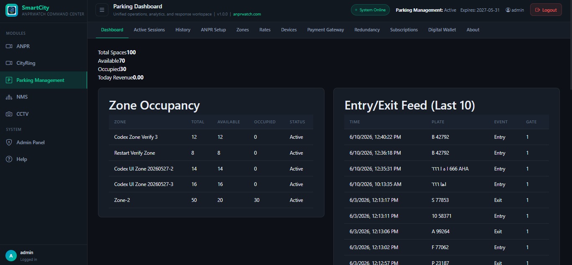Image resolution: width=572 pixels, height=265 pixels.
Task: Click plate 666 AHA feed entry
Action: click(446, 169)
